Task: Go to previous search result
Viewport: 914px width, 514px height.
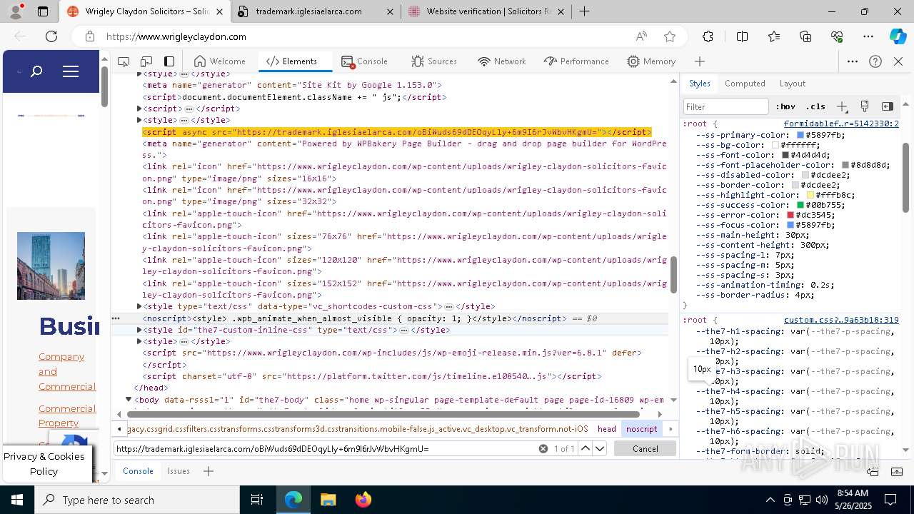Action: 585,448
